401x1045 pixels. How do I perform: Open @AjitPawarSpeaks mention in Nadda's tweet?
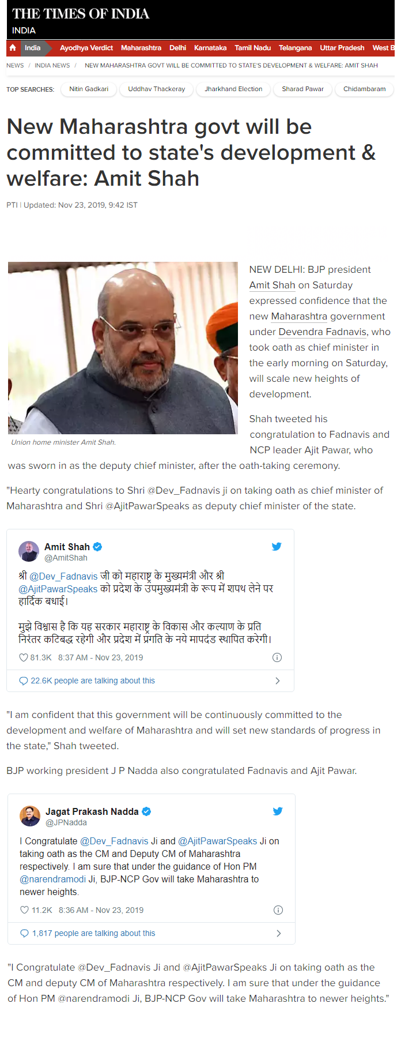point(217,841)
